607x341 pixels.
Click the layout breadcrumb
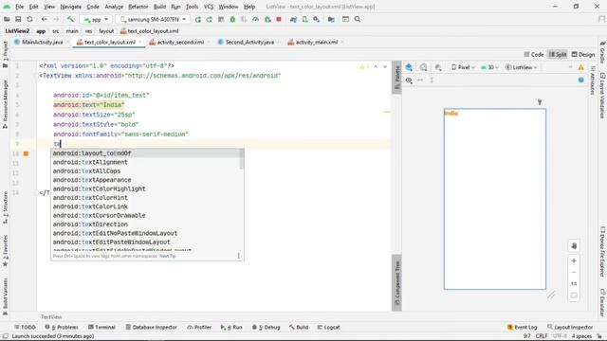pos(106,31)
